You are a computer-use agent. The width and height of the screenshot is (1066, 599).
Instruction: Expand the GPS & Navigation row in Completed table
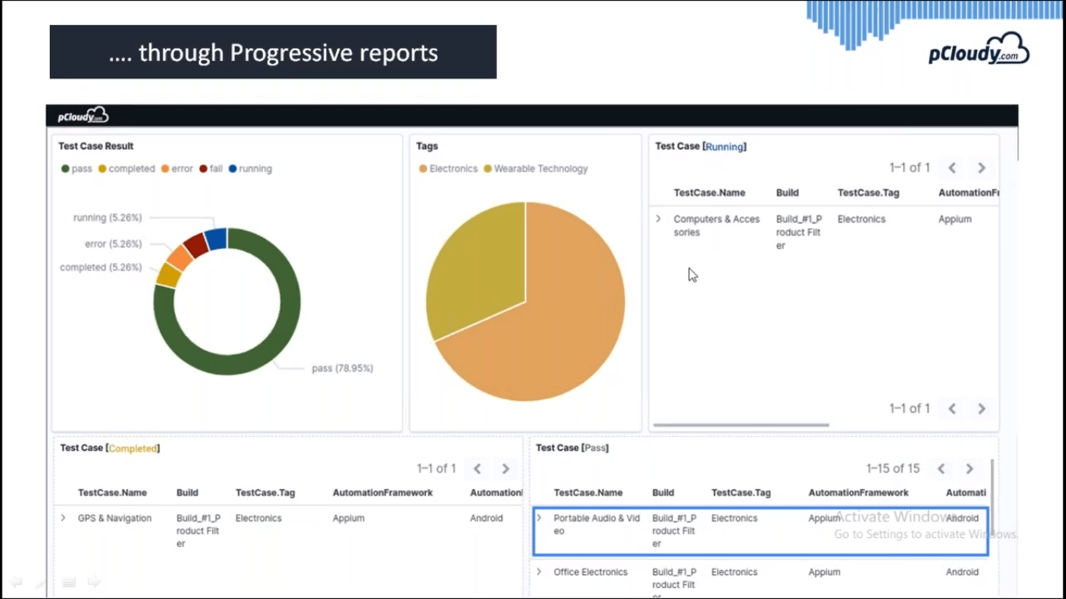click(62, 518)
